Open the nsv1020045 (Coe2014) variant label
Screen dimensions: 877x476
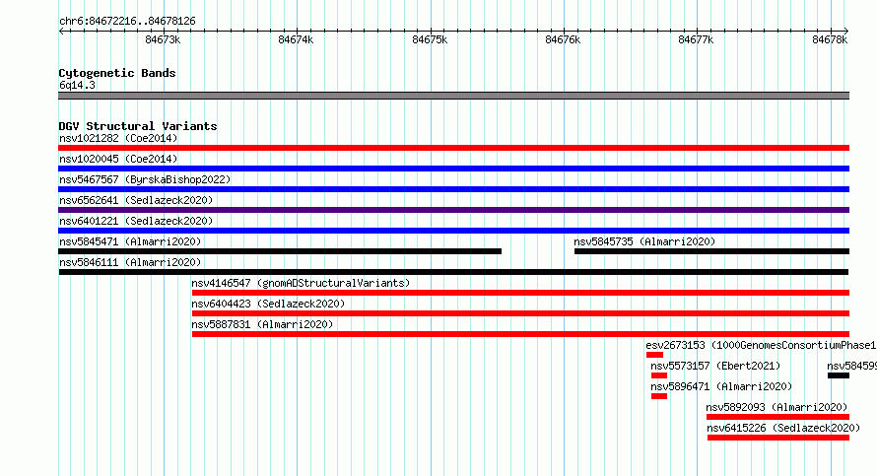click(x=118, y=159)
